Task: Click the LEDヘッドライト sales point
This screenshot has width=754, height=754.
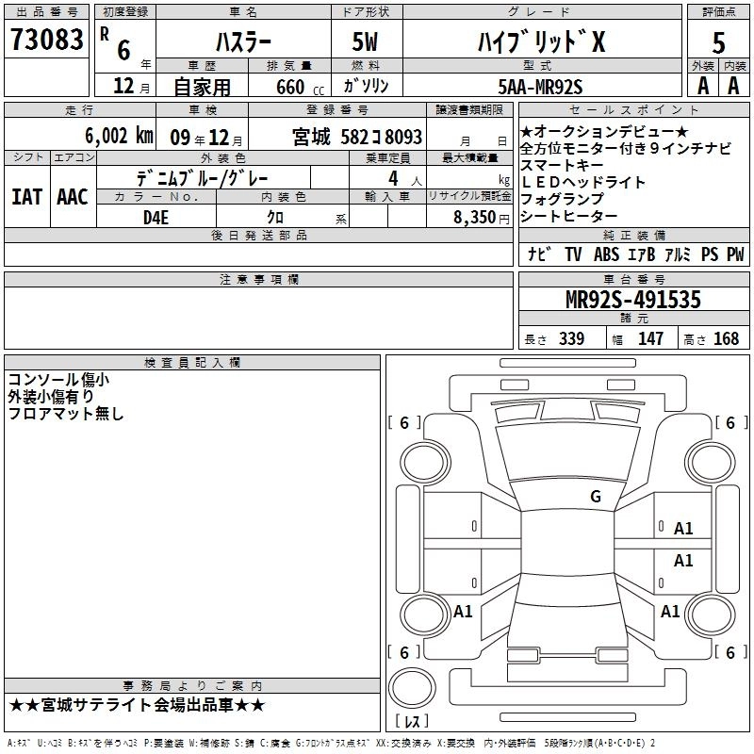Action: coord(582,182)
